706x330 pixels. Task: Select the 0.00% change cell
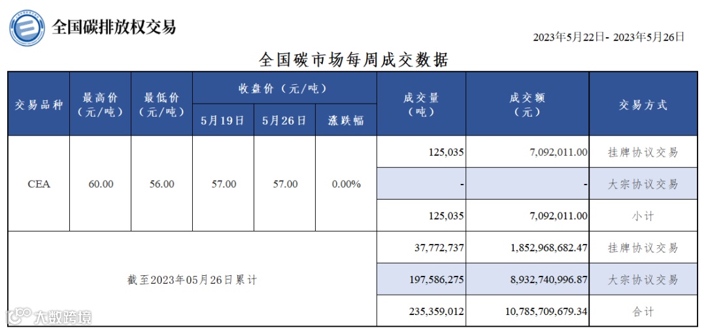346,184
